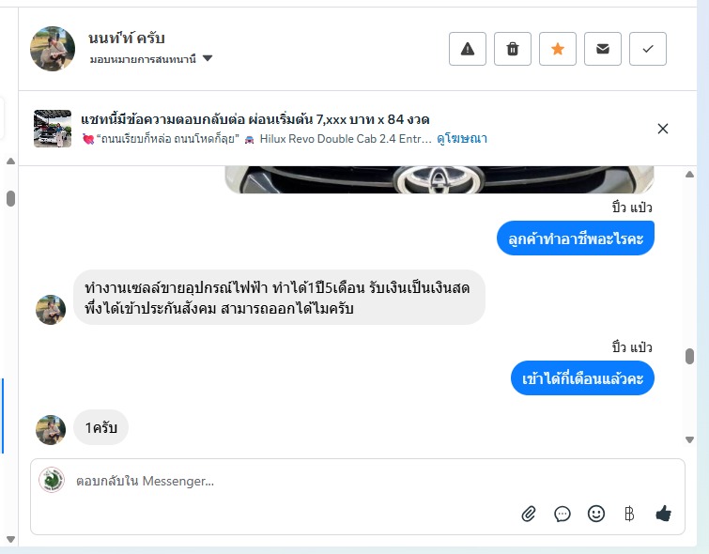This screenshot has height=554, width=709.
Task: Send a thumbs-up like
Action: [x=664, y=513]
